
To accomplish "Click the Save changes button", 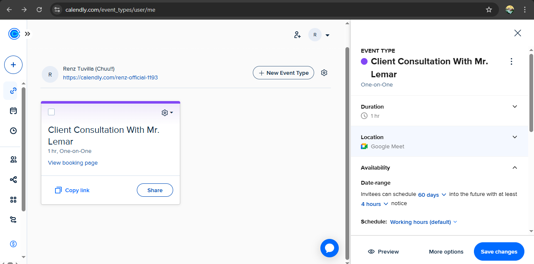I will pyautogui.click(x=499, y=251).
